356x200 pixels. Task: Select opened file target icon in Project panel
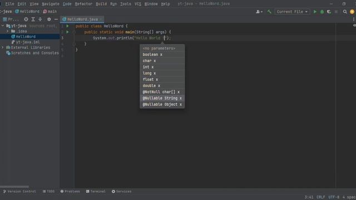click(x=26, y=19)
